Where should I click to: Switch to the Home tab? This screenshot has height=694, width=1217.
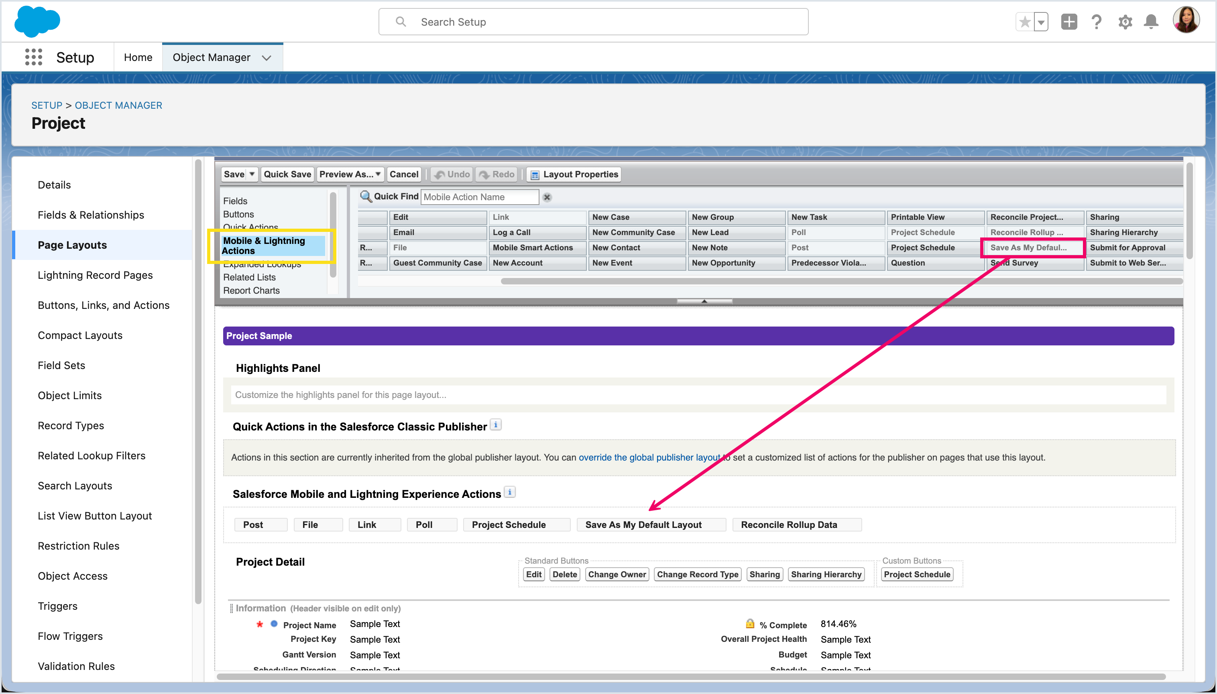point(138,58)
